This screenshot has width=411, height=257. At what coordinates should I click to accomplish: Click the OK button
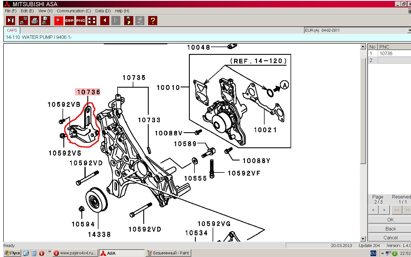[x=390, y=220]
